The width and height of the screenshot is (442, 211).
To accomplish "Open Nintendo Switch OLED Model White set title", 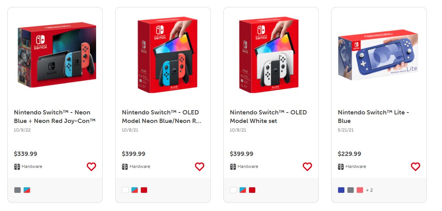I will (268, 116).
